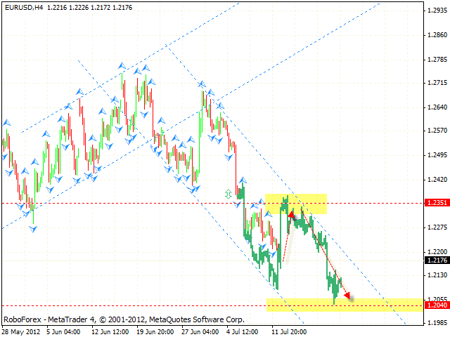Image resolution: width=450 pixels, height=337 pixels.
Task: Click the RoboForex MetaTrader 4 copyright text
Action: (x=124, y=319)
